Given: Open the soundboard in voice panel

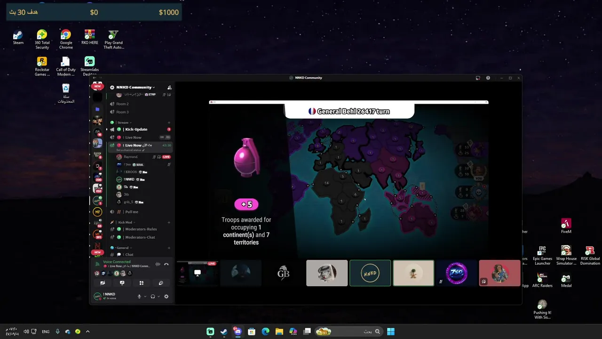Looking at the screenshot, I should 161,283.
